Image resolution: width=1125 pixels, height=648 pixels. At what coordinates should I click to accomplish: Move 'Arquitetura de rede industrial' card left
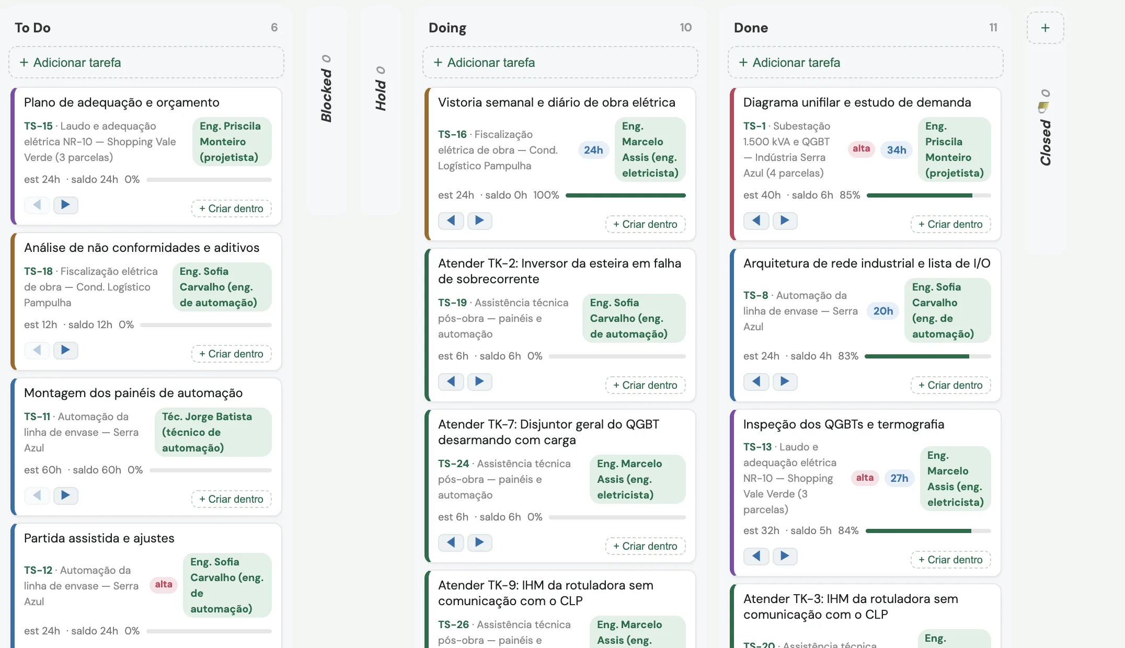pos(756,381)
